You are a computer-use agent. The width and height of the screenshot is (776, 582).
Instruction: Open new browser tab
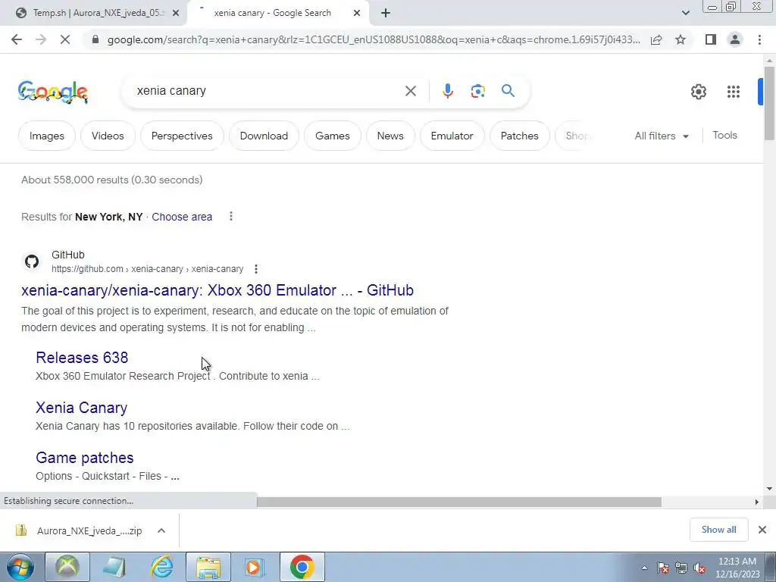pos(386,13)
